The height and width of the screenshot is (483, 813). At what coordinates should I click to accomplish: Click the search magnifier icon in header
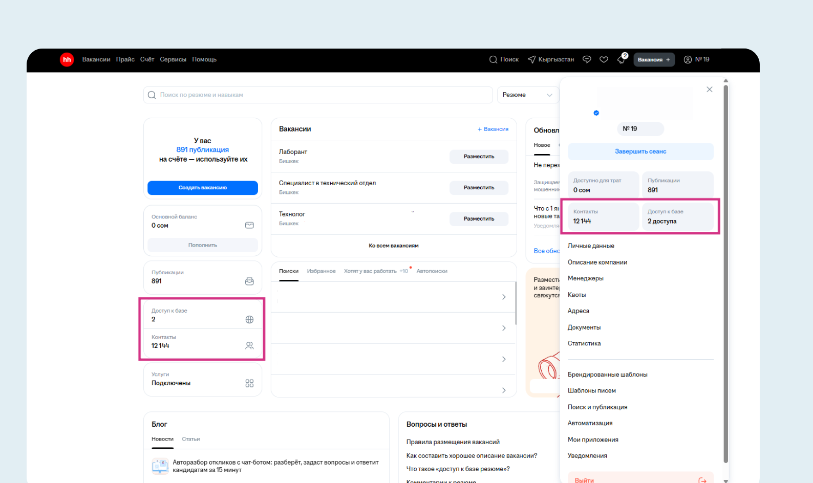coord(493,59)
